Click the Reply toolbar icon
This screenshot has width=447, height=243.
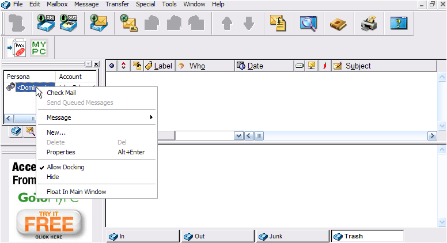pyautogui.click(x=151, y=23)
